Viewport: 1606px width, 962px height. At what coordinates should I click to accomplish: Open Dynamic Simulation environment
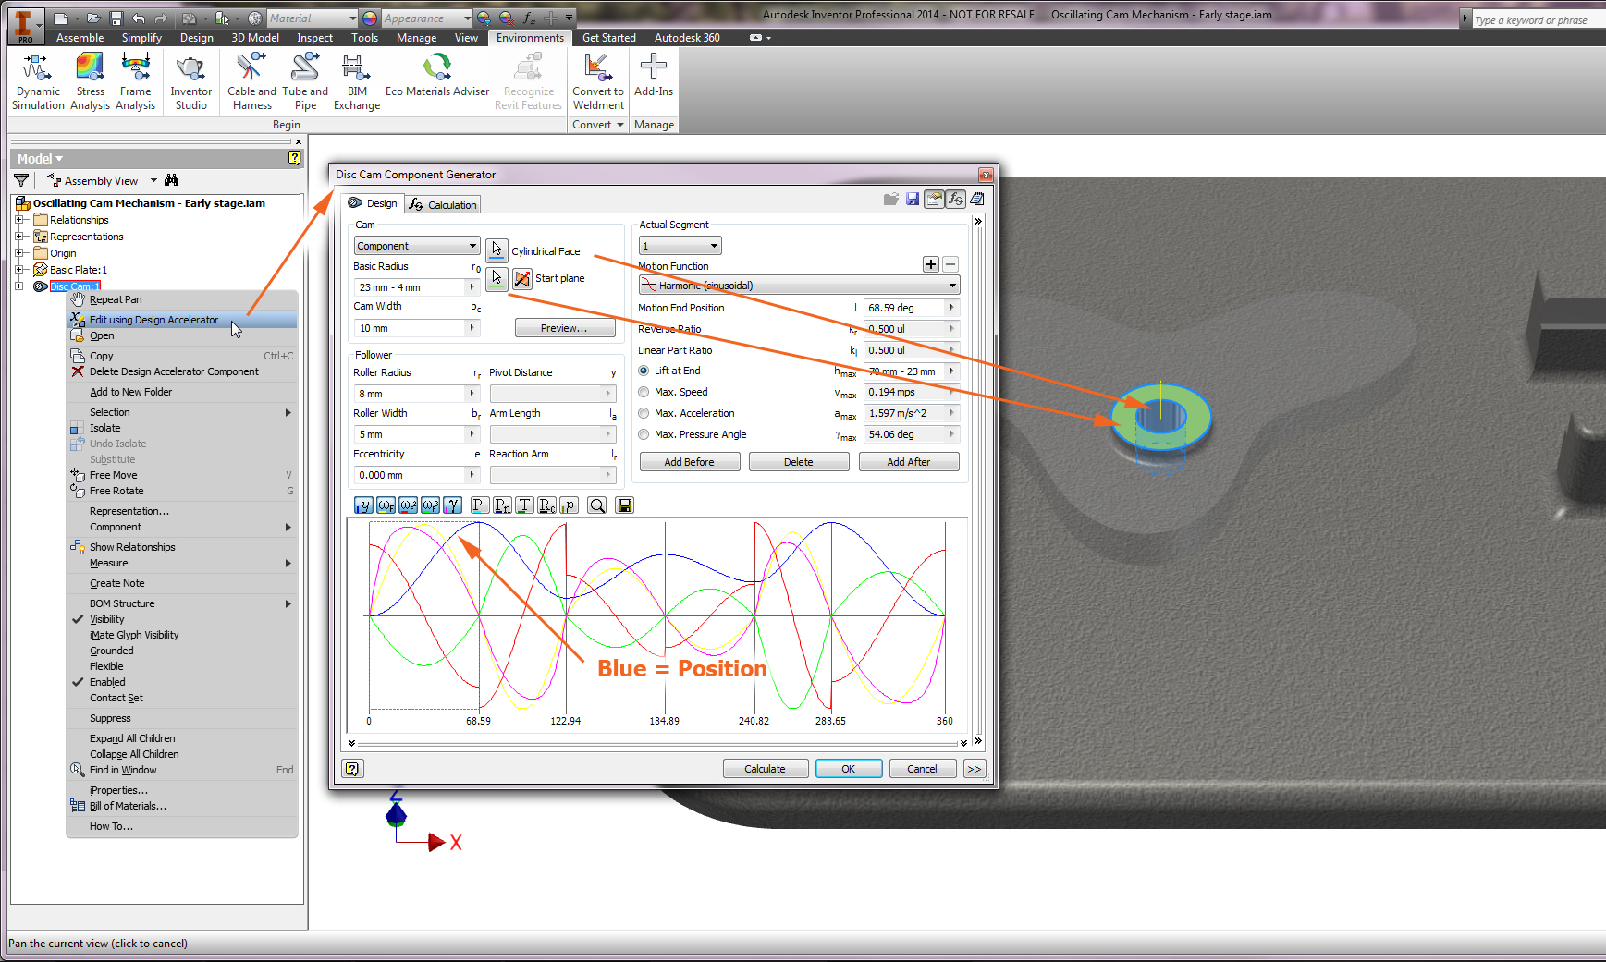pyautogui.click(x=38, y=81)
